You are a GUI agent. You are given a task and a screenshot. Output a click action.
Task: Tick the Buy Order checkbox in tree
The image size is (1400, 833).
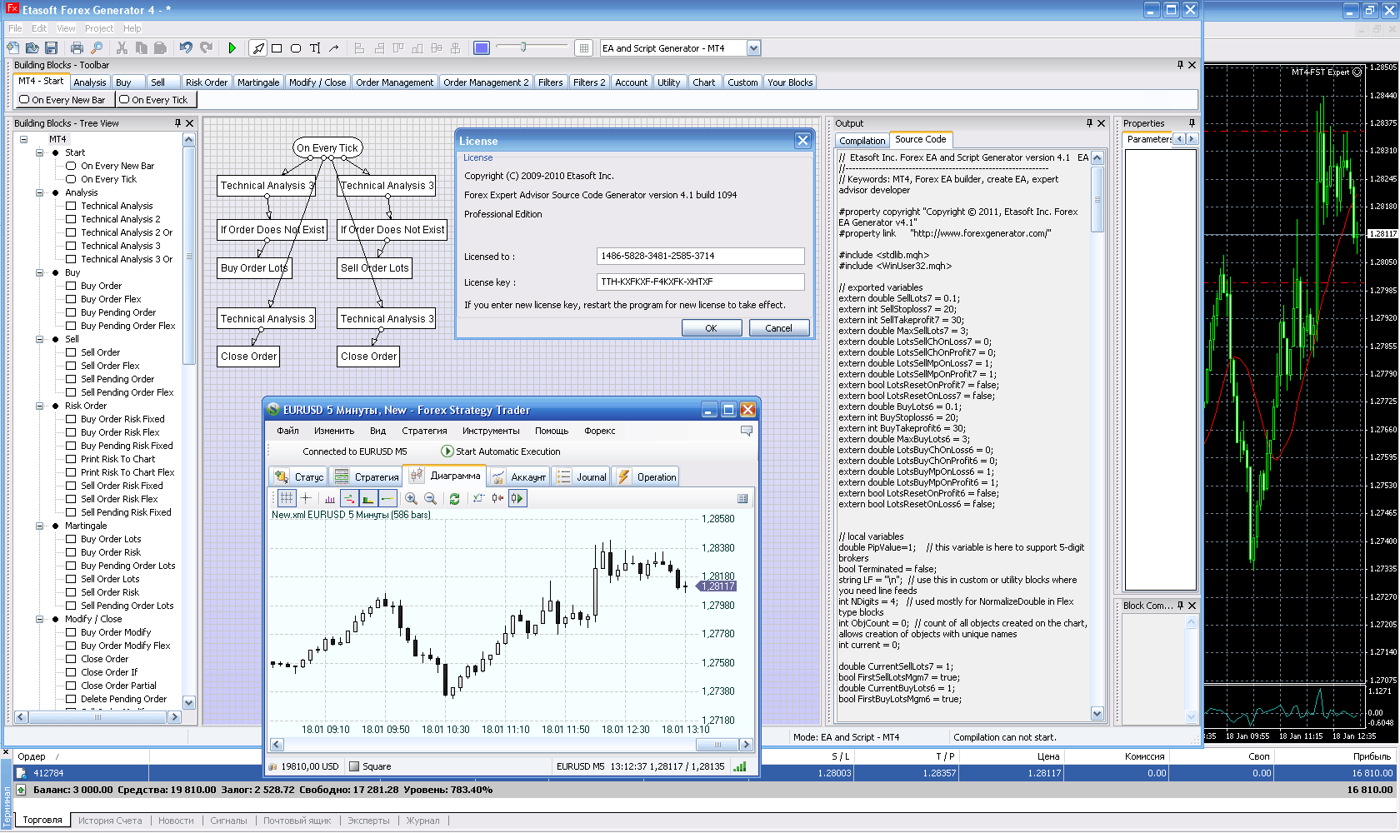coord(71,286)
